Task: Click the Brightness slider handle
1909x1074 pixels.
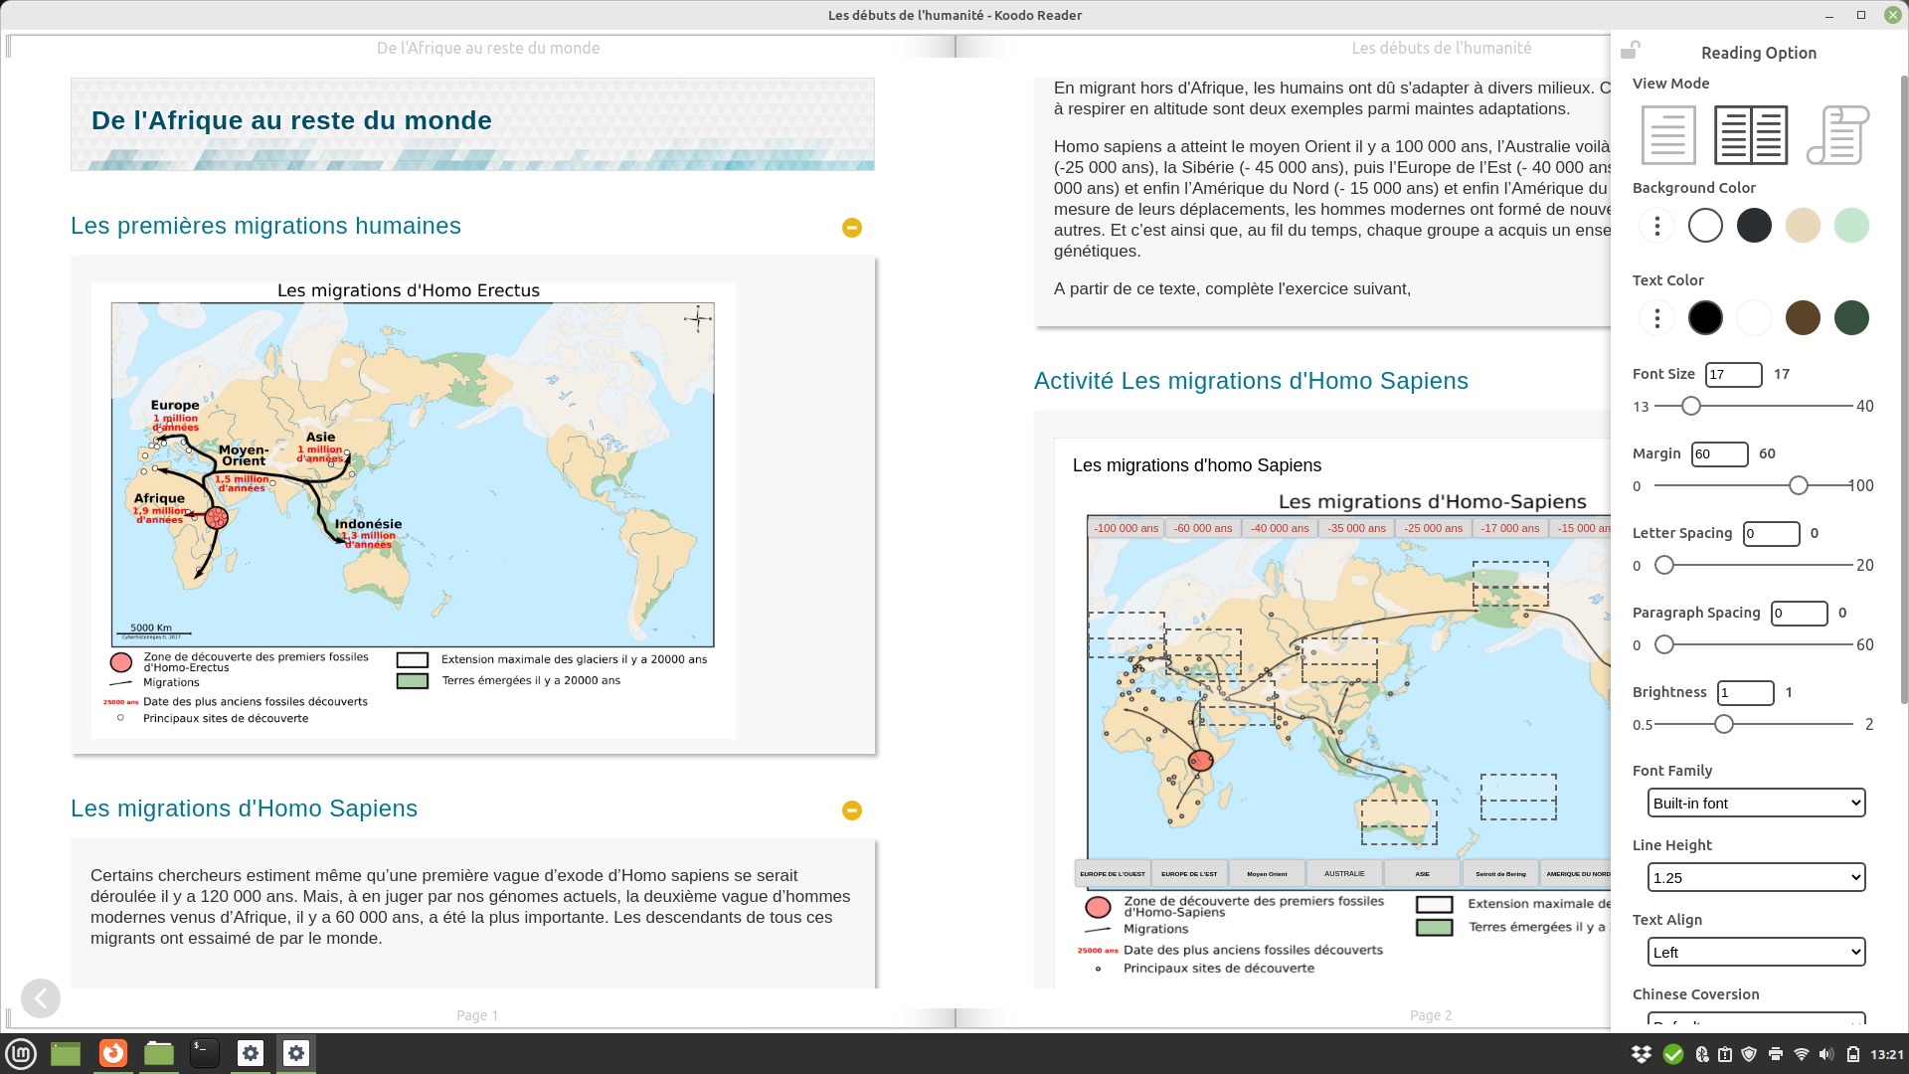Action: (x=1723, y=724)
